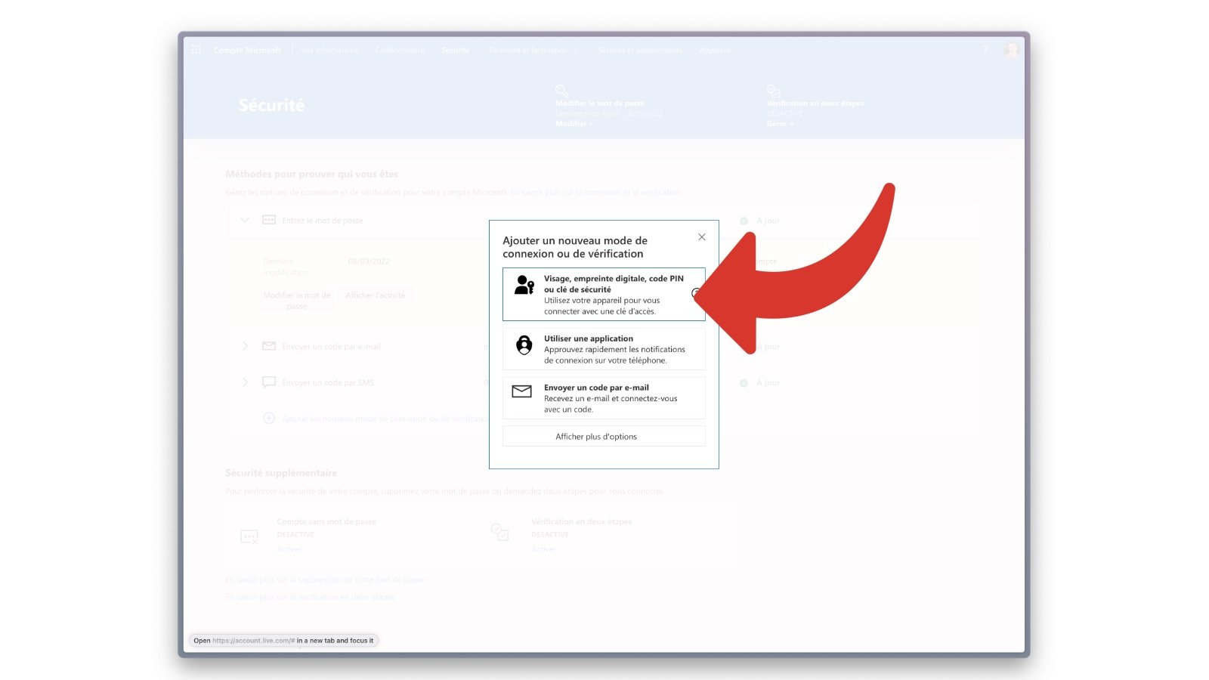Close the Ajouter un nouveau mode dialog
The height and width of the screenshot is (680, 1209).
702,236
